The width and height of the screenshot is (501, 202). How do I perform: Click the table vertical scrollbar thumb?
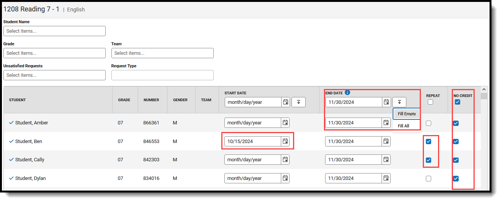click(484, 95)
